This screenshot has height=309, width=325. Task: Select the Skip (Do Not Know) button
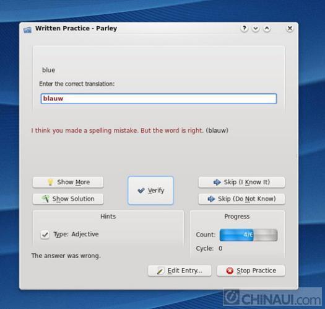click(x=241, y=199)
